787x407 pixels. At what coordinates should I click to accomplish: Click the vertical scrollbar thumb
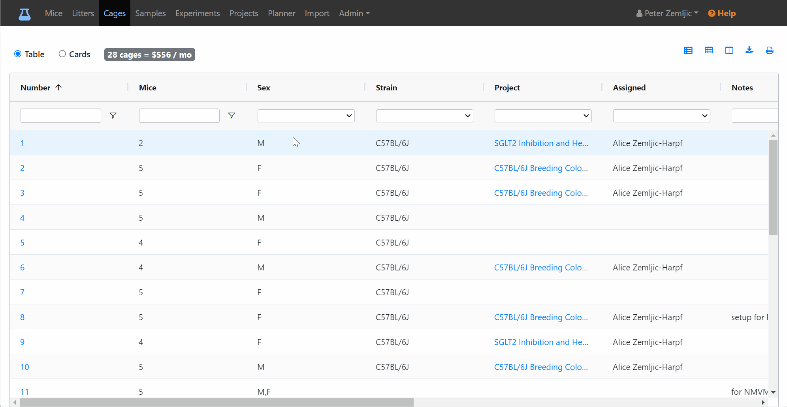tap(773, 188)
